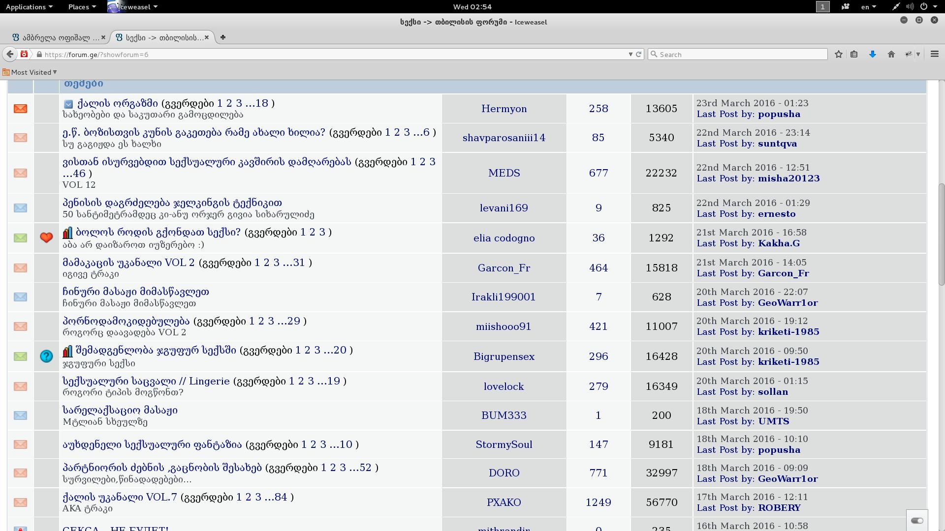Switch to the first browser tab
Viewport: 945px width, 531px height.
click(x=55, y=37)
